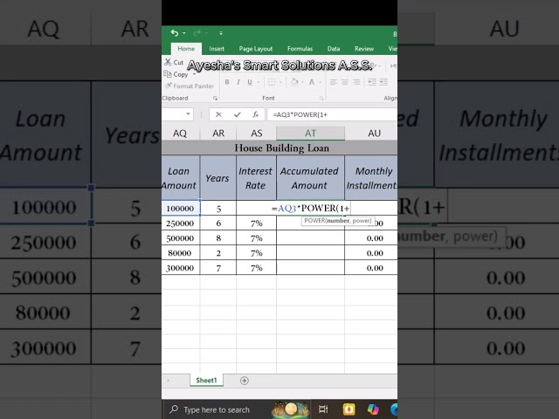Switch to the Home ribbon tab
Screen dimensions: 559x419
pyautogui.click(x=186, y=49)
